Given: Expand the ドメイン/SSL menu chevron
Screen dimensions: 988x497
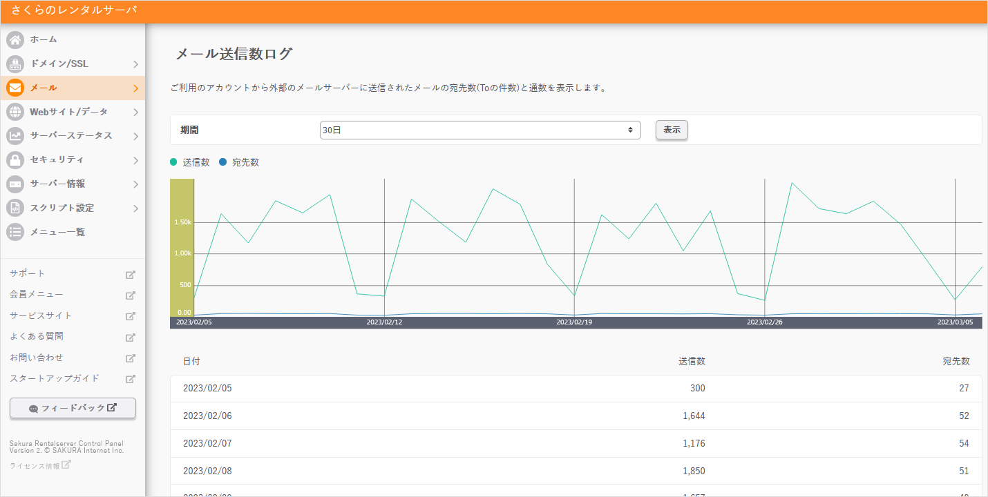Looking at the screenshot, I should [136, 64].
